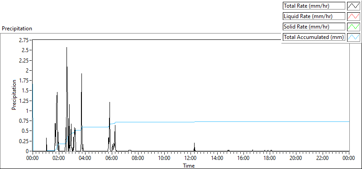Click the Precipitation graph title above chart

pyautogui.click(x=17, y=29)
